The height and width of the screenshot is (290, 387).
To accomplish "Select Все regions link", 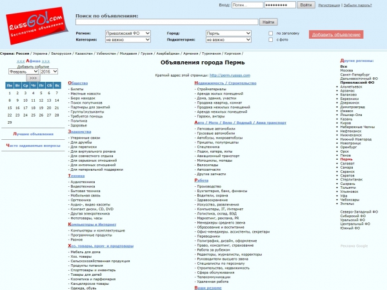I will [344, 66].
